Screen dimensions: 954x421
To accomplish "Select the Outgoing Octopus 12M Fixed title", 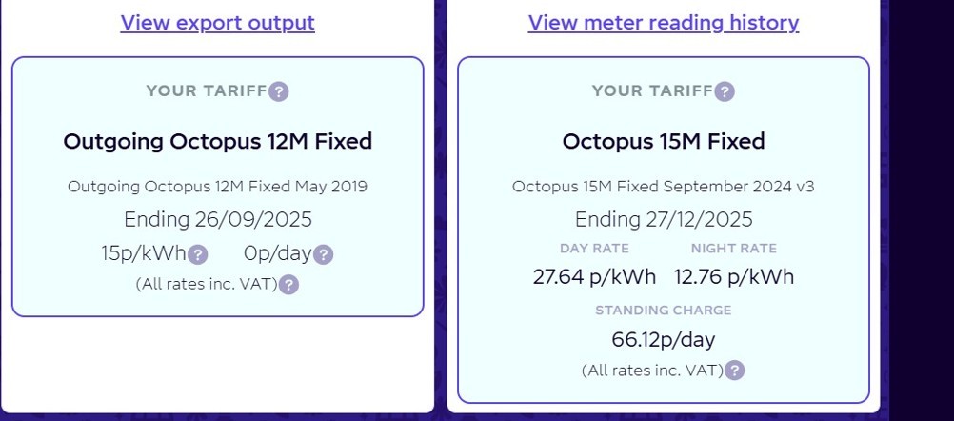I will coord(218,141).
